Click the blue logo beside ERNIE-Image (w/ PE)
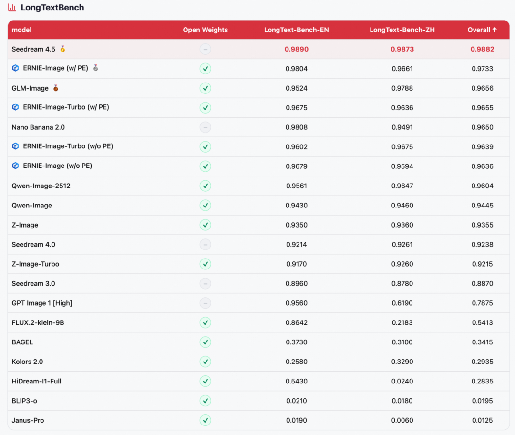 [x=15, y=68]
